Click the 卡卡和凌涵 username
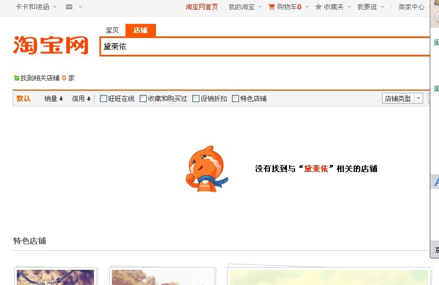Image resolution: width=439 pixels, height=285 pixels. coord(33,7)
